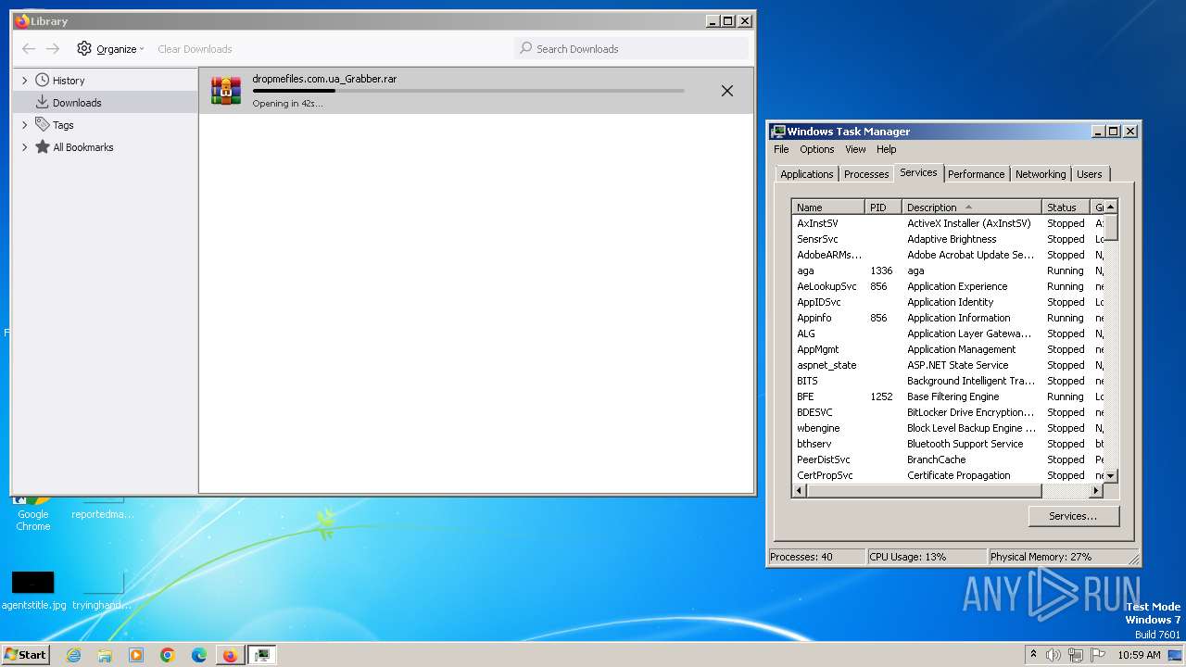1186x667 pixels.
Task: Sort services by Name column header
Action: point(828,208)
